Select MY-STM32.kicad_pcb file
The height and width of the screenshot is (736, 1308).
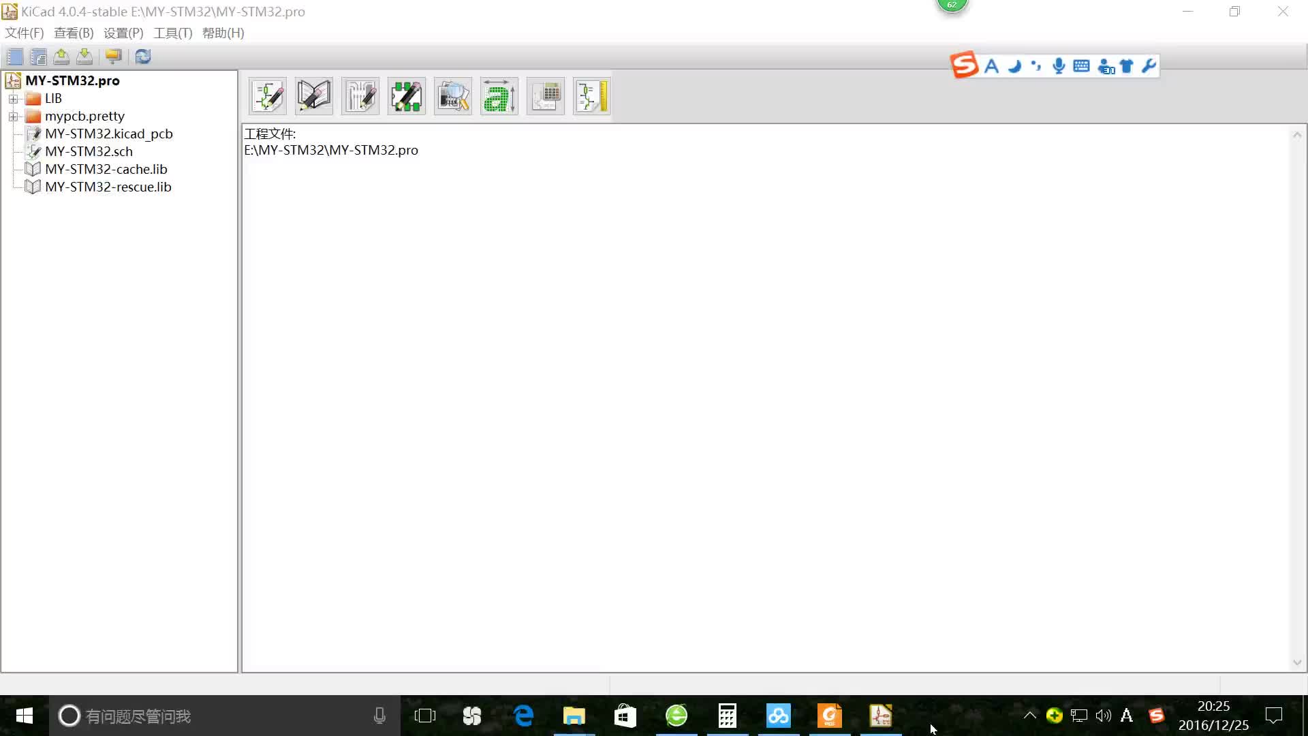click(x=109, y=134)
